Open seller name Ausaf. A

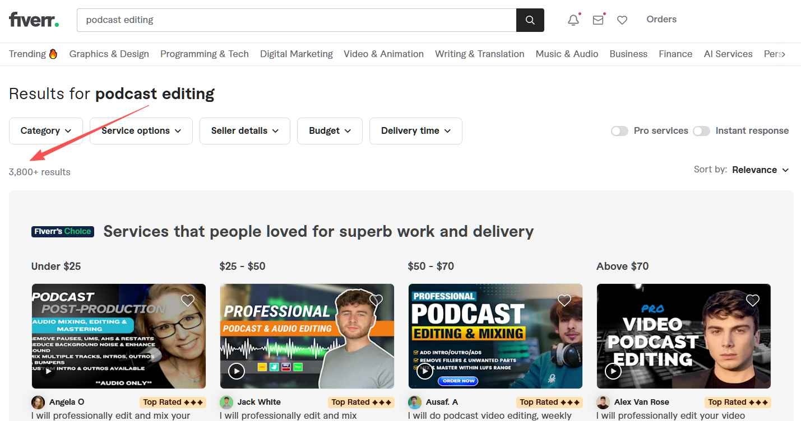442,402
